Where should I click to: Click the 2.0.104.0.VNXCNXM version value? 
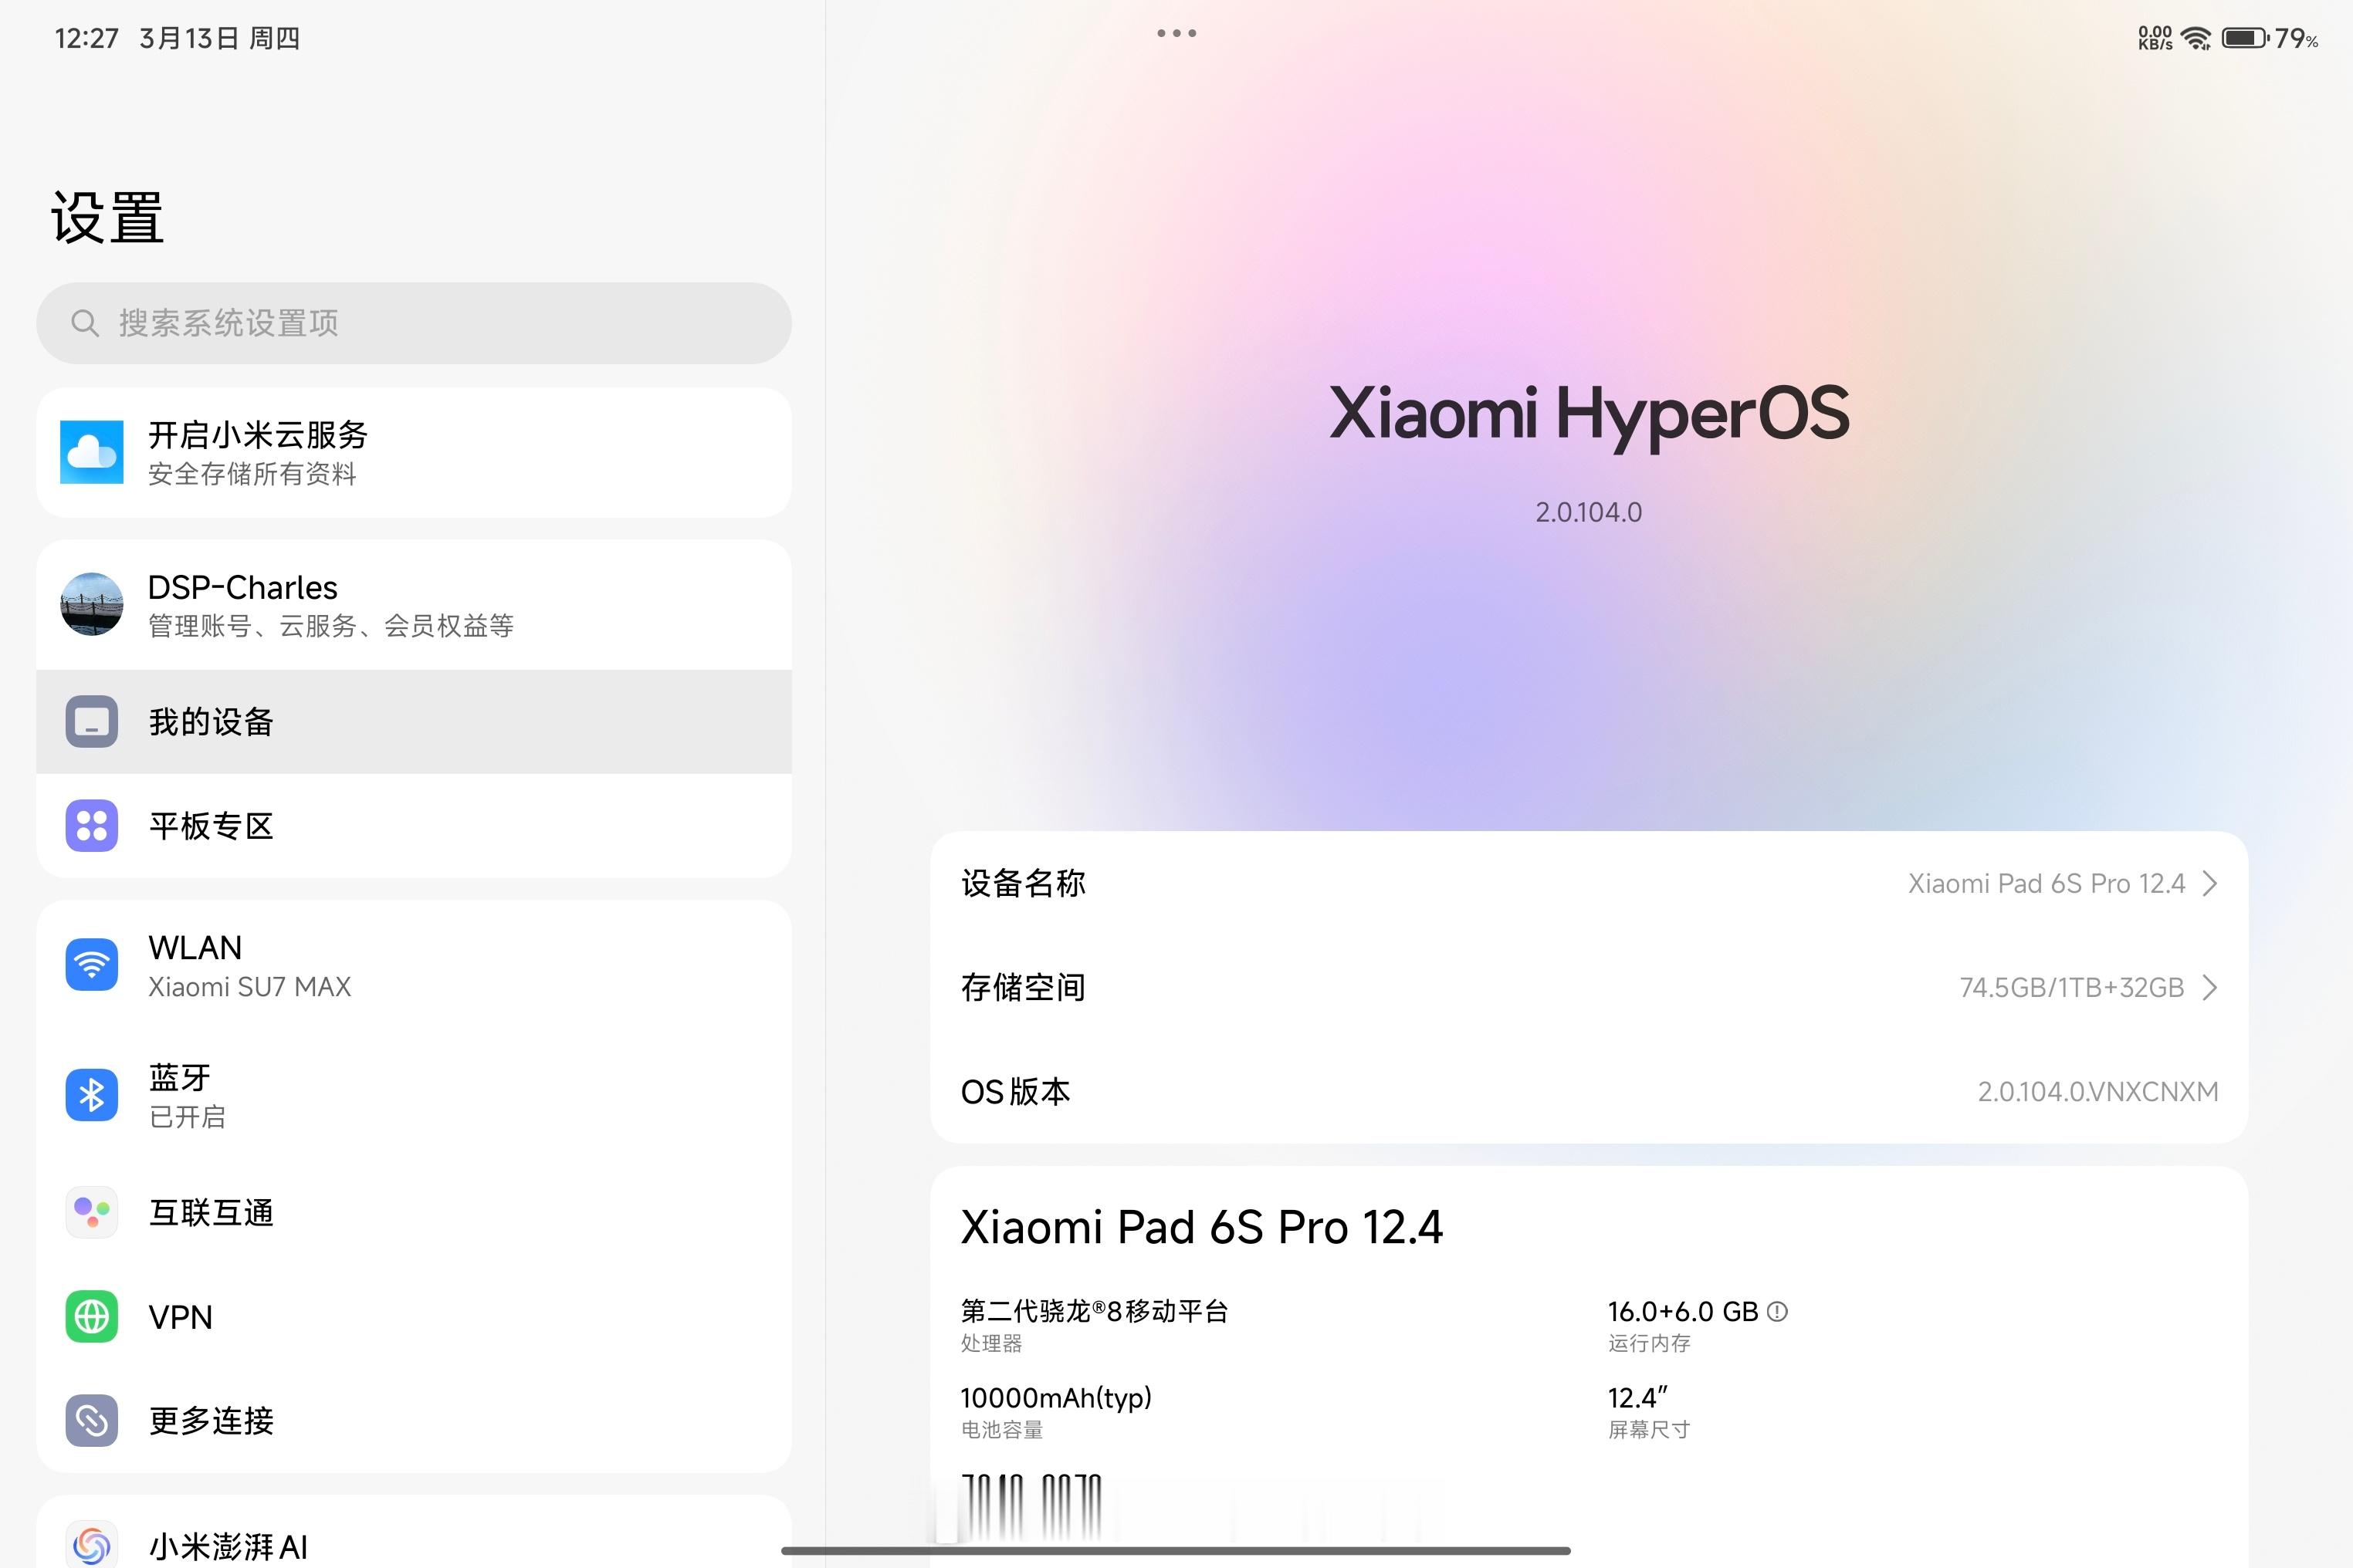(x=2098, y=1091)
